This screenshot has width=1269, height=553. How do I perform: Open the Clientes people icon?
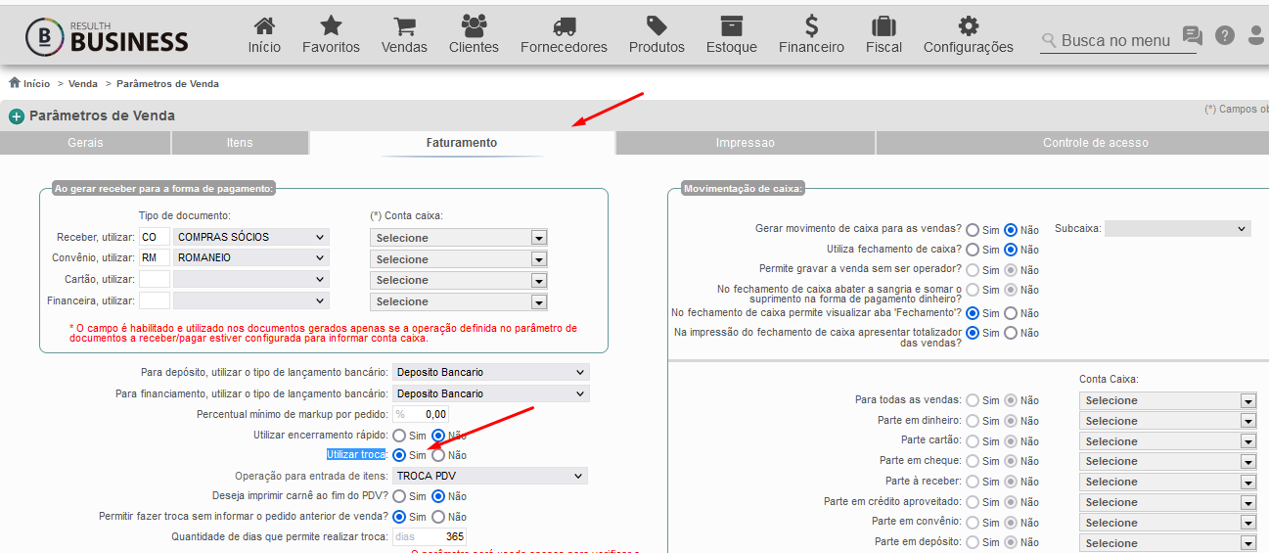pos(474,25)
